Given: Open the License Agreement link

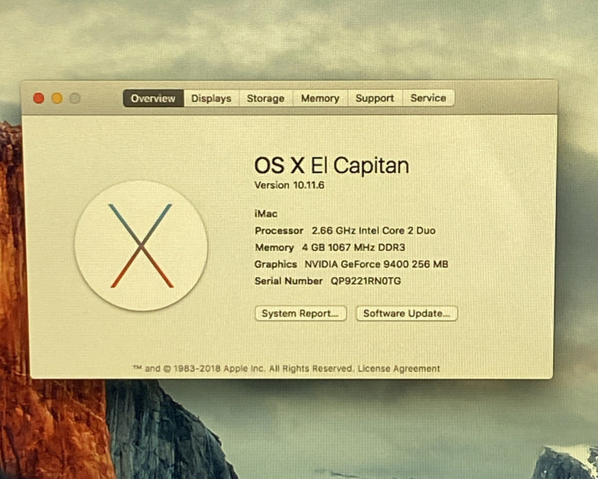Looking at the screenshot, I should 399,369.
